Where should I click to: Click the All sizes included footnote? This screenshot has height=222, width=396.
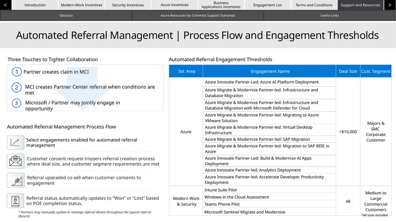tap(374, 215)
